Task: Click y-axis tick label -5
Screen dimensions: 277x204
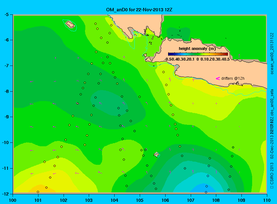Action: click(x=6, y=14)
